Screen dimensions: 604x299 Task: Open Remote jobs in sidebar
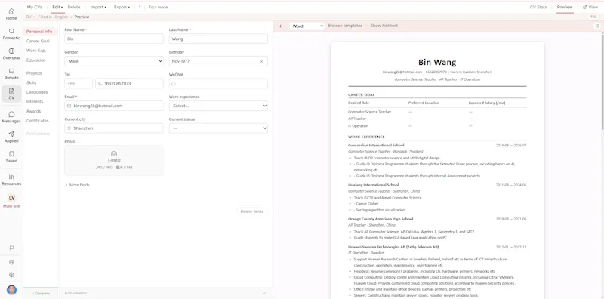click(x=11, y=74)
